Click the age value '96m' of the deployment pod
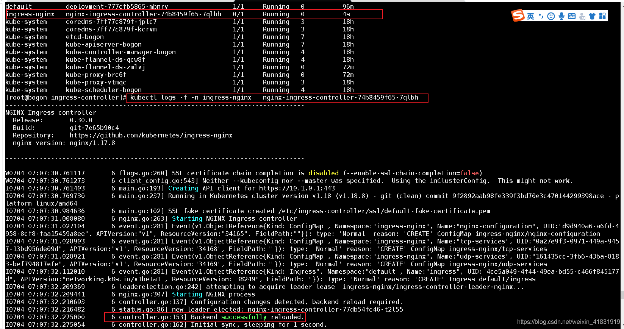624x329 pixels. coord(348,6)
